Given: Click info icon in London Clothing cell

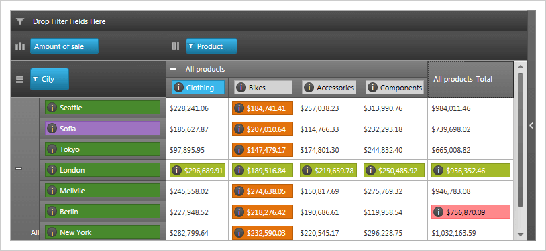Looking at the screenshot, I should [177, 171].
